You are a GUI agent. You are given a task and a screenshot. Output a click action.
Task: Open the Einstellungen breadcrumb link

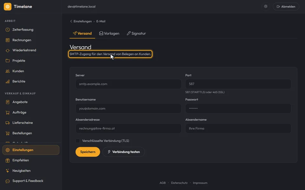83,21
